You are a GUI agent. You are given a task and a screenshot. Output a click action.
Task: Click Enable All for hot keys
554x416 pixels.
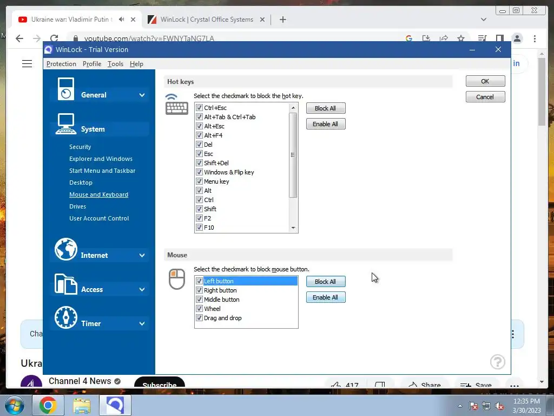tap(326, 124)
